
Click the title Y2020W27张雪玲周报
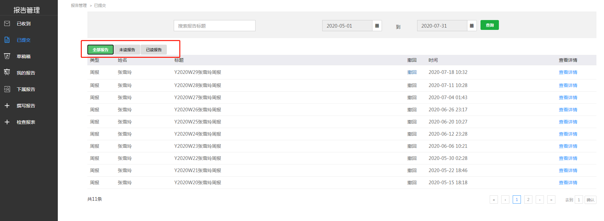[x=198, y=98]
